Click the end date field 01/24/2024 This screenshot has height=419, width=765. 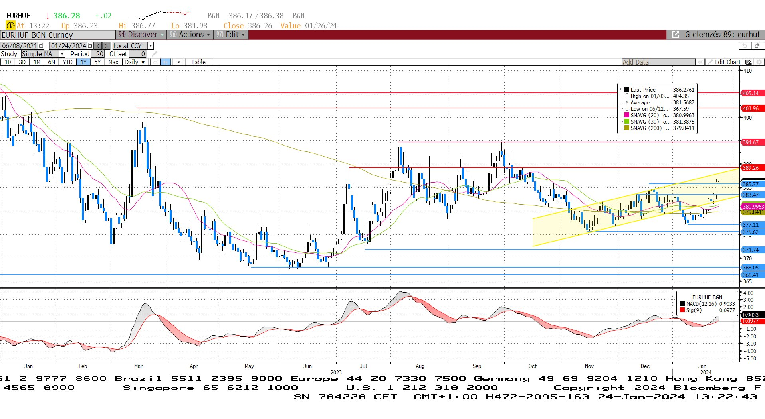[x=68, y=46]
